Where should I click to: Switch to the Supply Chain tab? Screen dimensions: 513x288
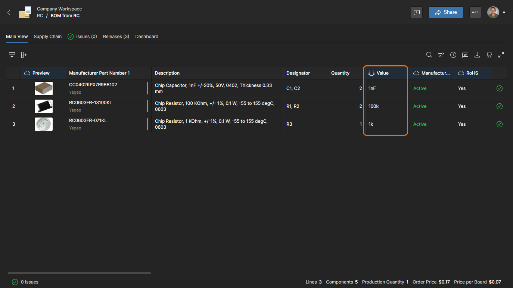pyautogui.click(x=47, y=37)
